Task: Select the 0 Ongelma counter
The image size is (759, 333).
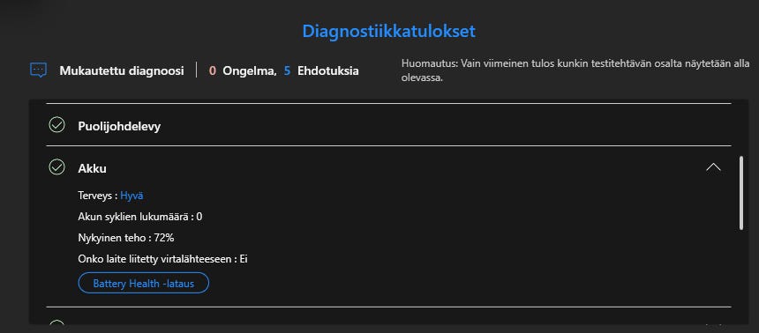Action: point(243,71)
